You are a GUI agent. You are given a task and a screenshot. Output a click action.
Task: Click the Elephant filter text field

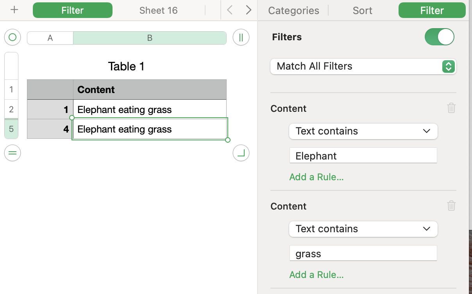(x=363, y=156)
